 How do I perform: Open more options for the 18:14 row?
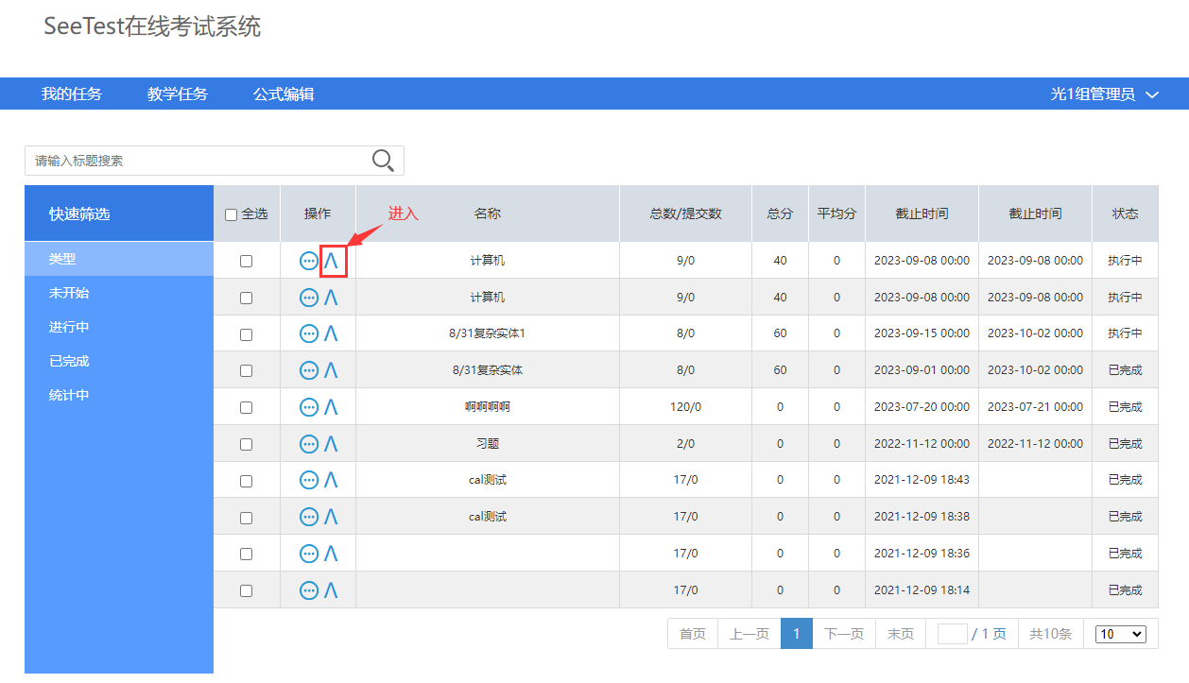tap(309, 590)
